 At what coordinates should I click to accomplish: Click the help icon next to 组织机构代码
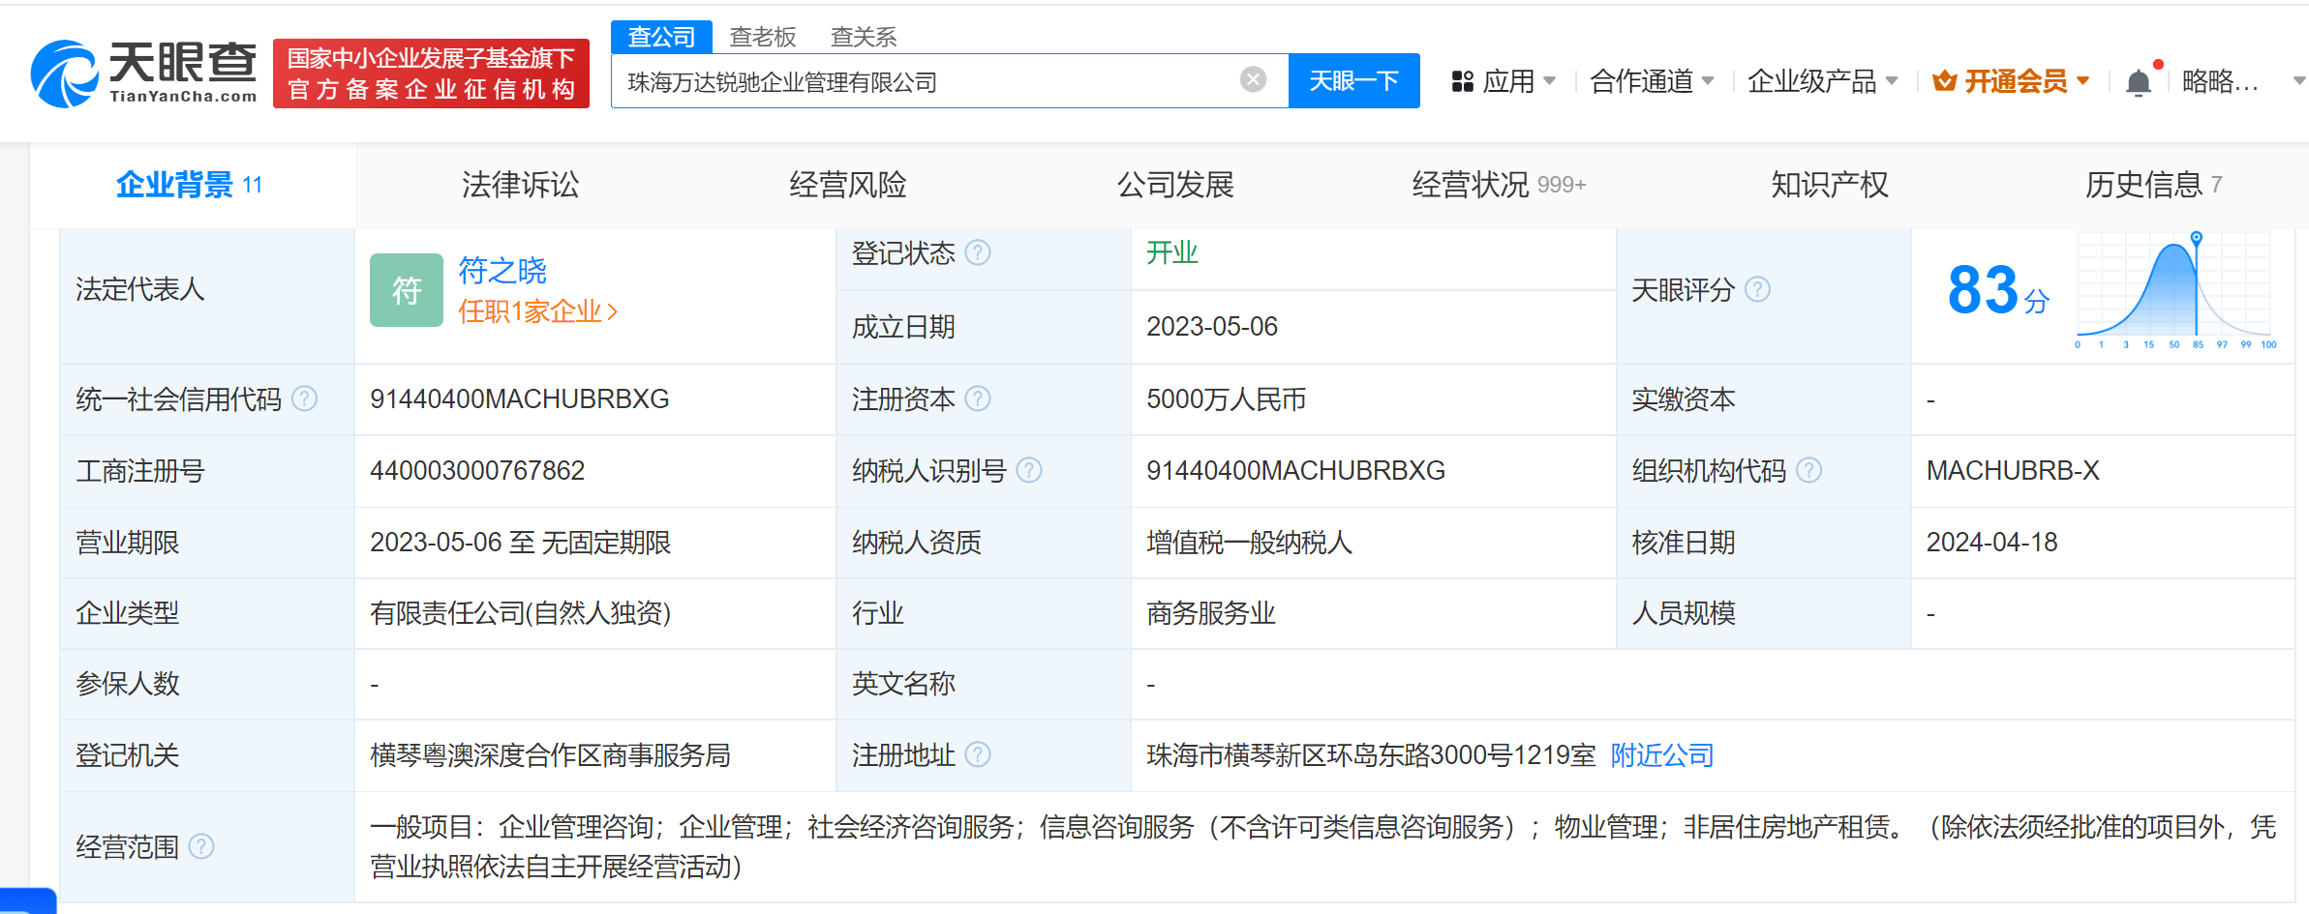(x=1808, y=470)
